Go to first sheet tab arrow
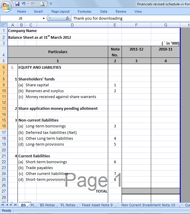The image size is (190, 214). 3,205
